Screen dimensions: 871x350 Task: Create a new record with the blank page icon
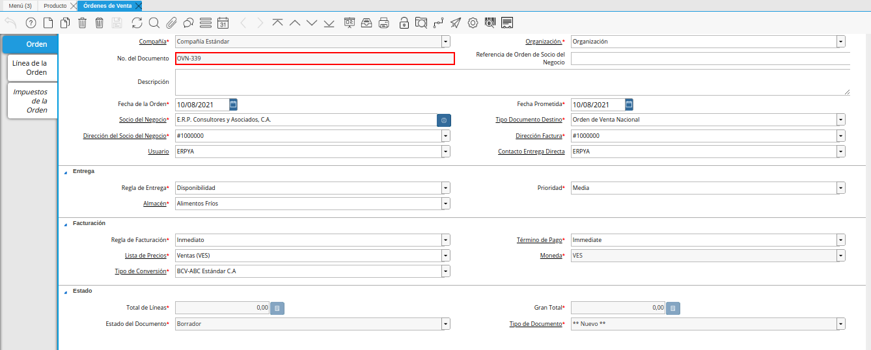(48, 23)
